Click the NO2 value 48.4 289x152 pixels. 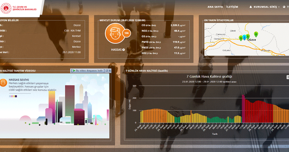(x=177, y=31)
